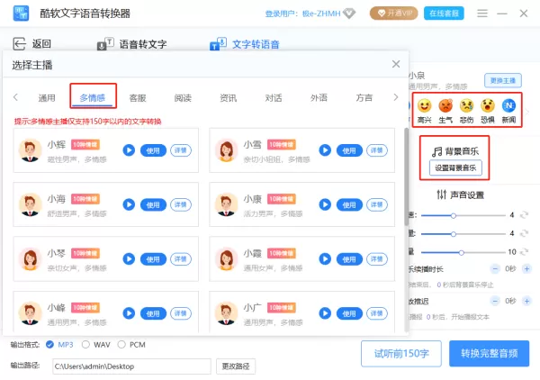Screen dimensions: 540x380
Task: Click the 酷软 app logo icon
Action: tap(21, 14)
